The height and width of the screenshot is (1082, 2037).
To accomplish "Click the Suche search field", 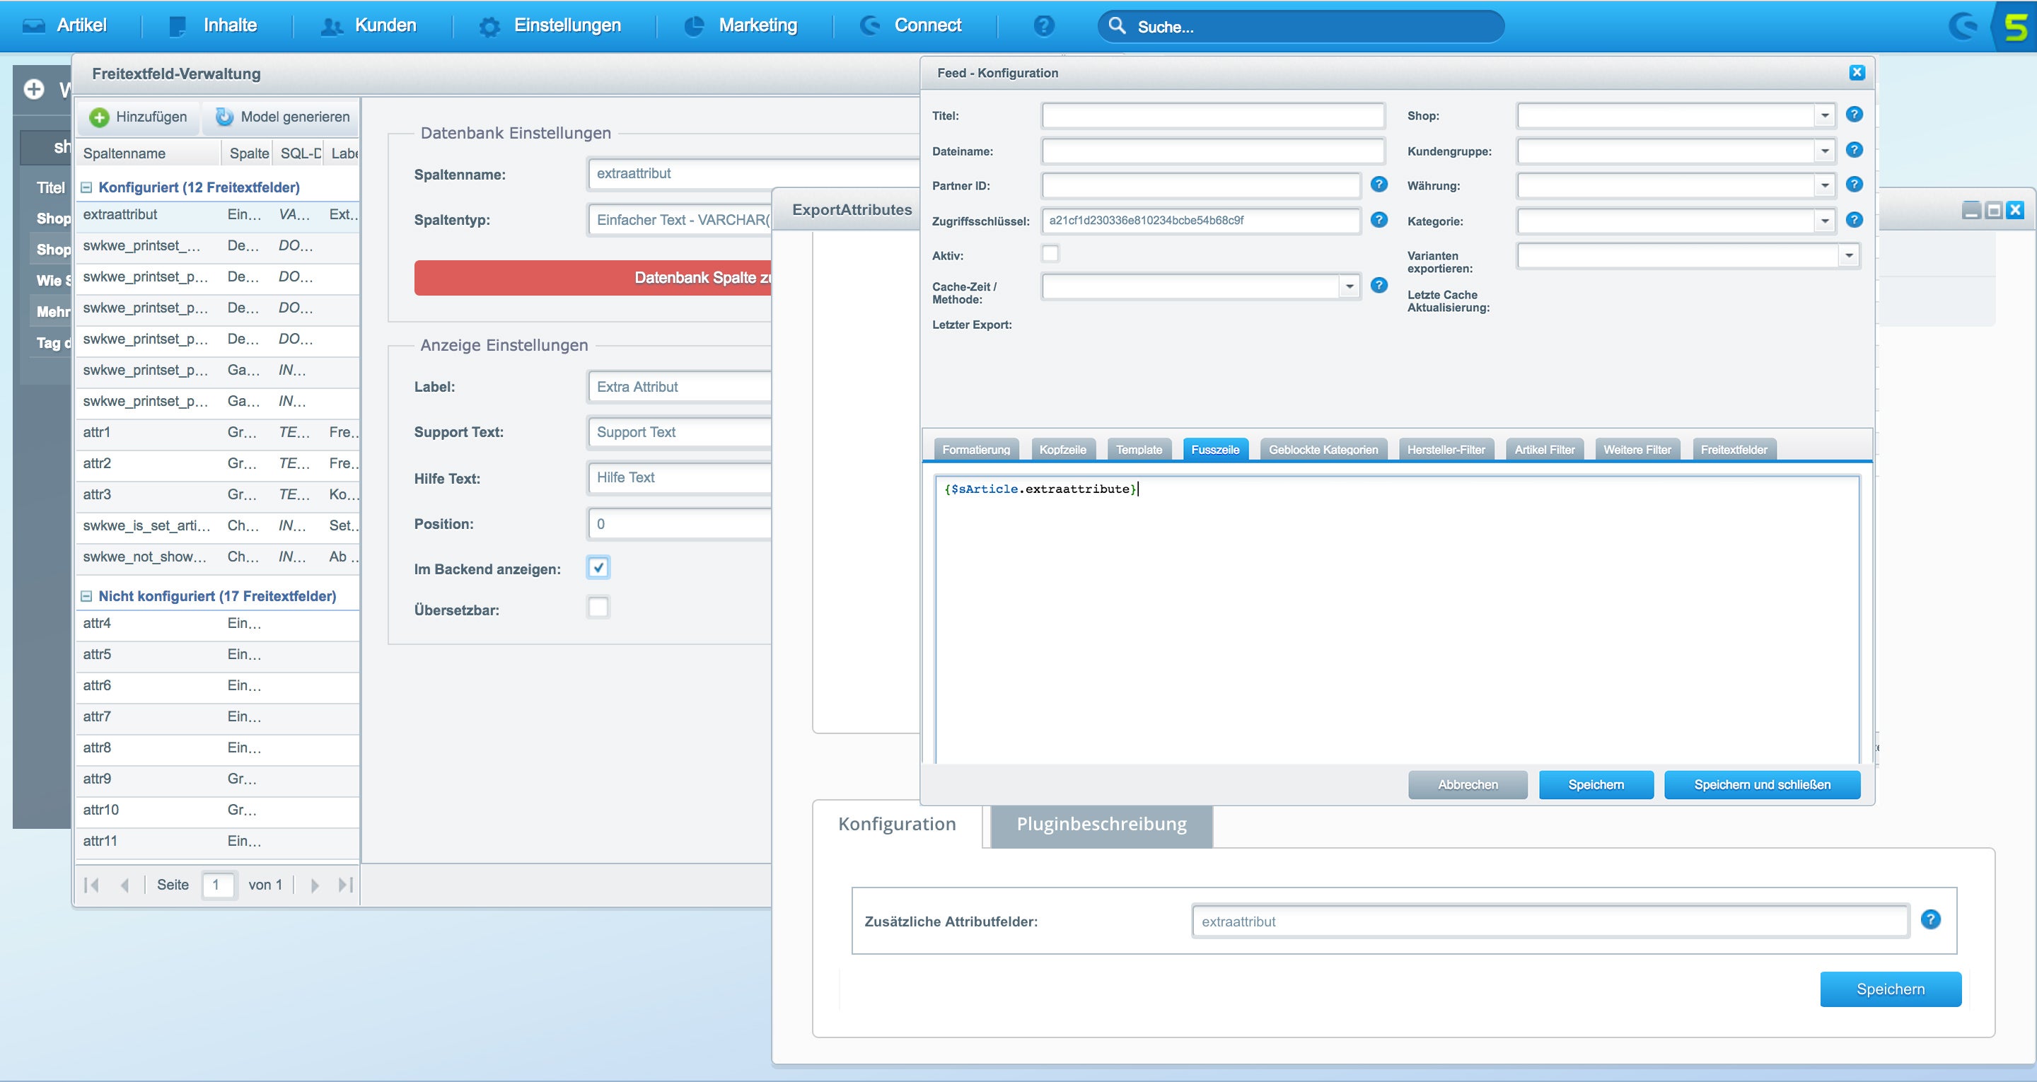I will tap(1301, 27).
